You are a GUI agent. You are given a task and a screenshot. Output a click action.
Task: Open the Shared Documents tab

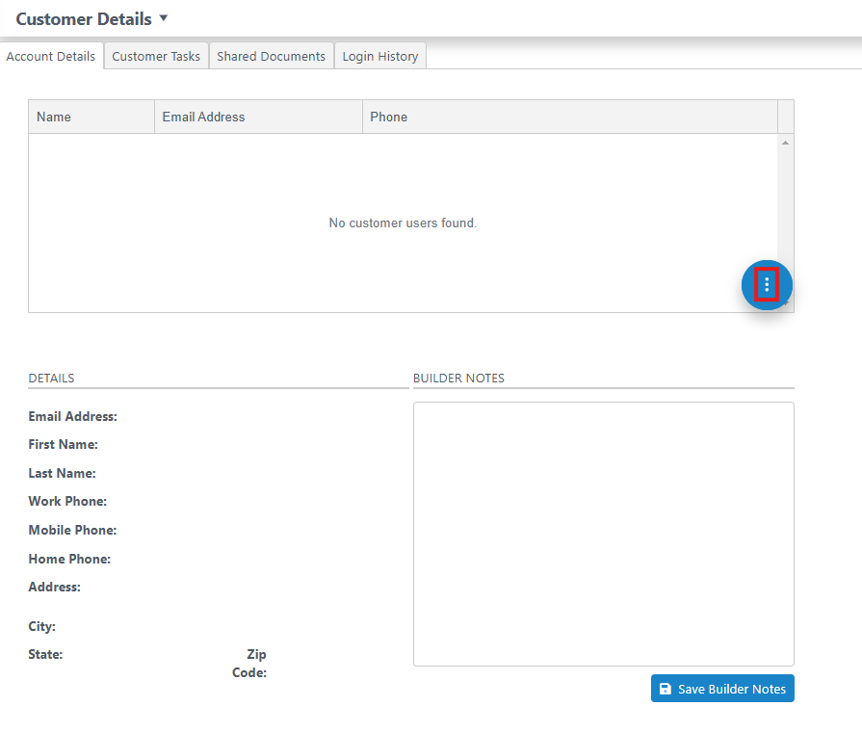point(271,56)
